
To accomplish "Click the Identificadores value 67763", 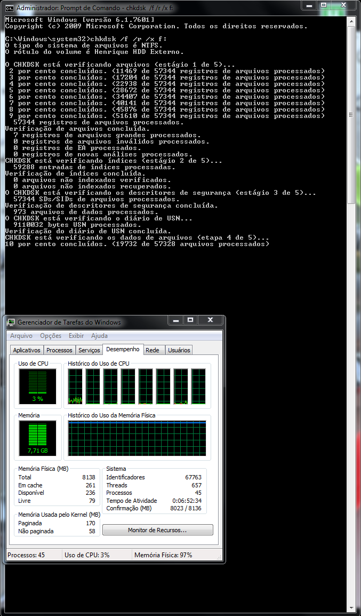I will 193,477.
